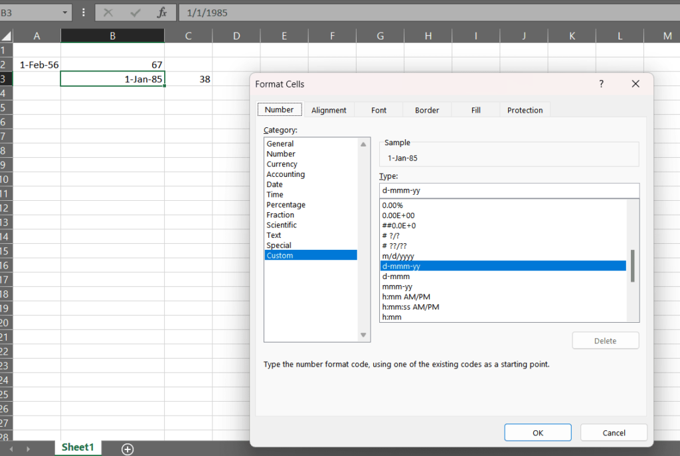Image resolution: width=680 pixels, height=456 pixels.
Task: Select the Text category
Action: tap(311, 235)
